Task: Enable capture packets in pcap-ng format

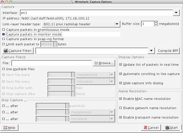Action: (4, 39)
